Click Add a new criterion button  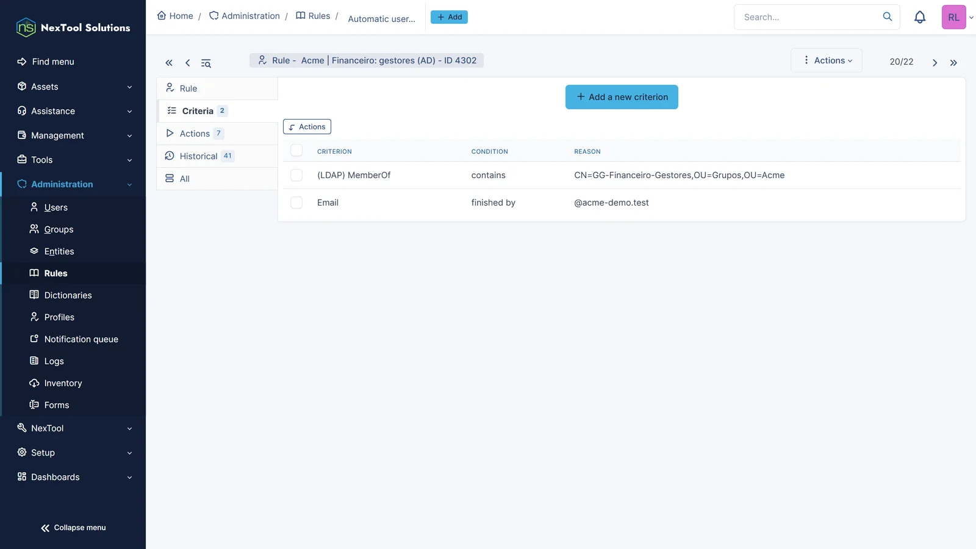tap(622, 97)
